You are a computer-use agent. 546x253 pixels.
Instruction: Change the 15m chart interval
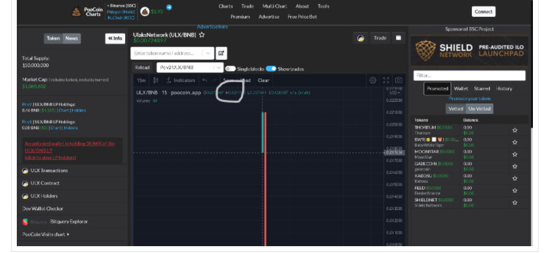(x=141, y=80)
